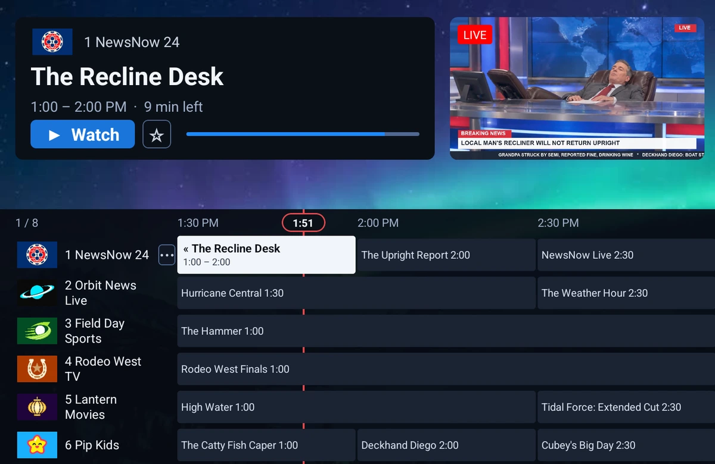Jump to 2:30 PM in timeline header

point(558,223)
